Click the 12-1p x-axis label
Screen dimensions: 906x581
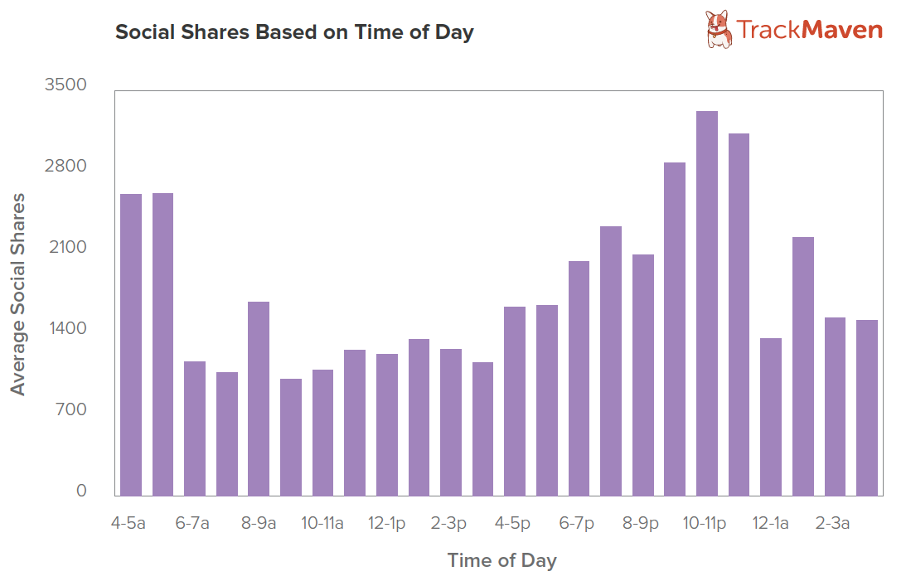point(386,523)
